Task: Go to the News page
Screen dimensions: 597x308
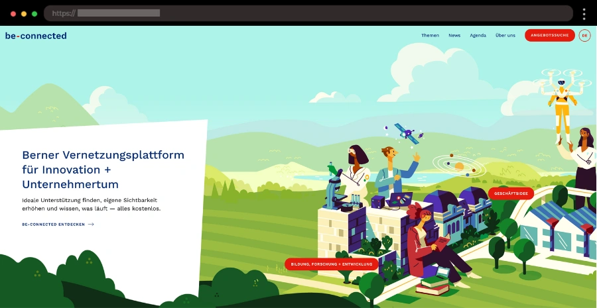Action: coord(454,36)
